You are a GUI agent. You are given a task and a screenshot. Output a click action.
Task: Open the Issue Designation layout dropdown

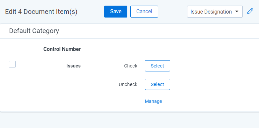215,12
